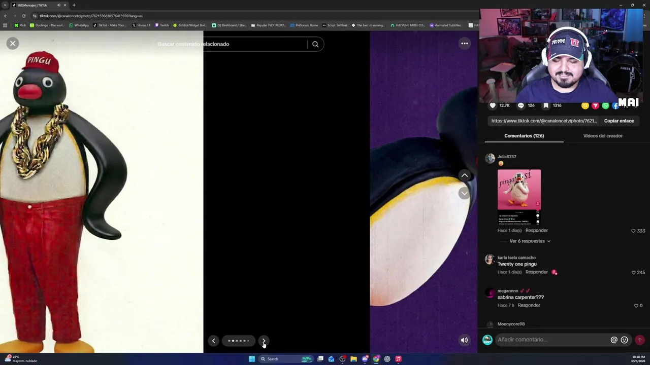Go to next post with down chevron
The width and height of the screenshot is (650, 365).
pyautogui.click(x=464, y=193)
